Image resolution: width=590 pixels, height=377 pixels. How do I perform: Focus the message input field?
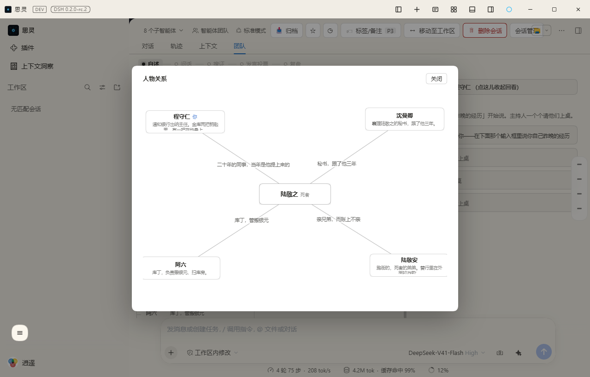tap(358, 329)
